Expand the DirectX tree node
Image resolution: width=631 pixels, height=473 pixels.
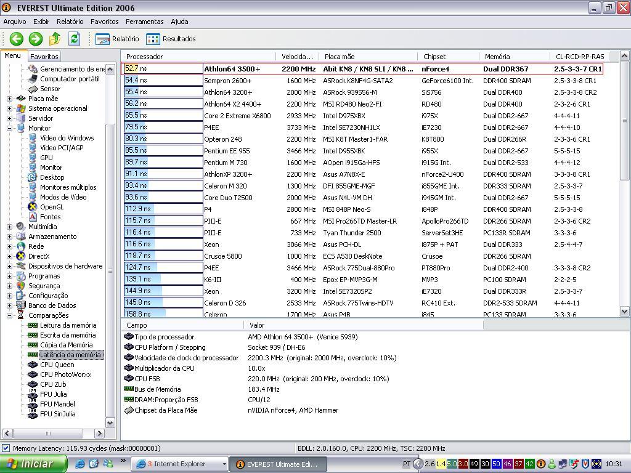click(9, 256)
